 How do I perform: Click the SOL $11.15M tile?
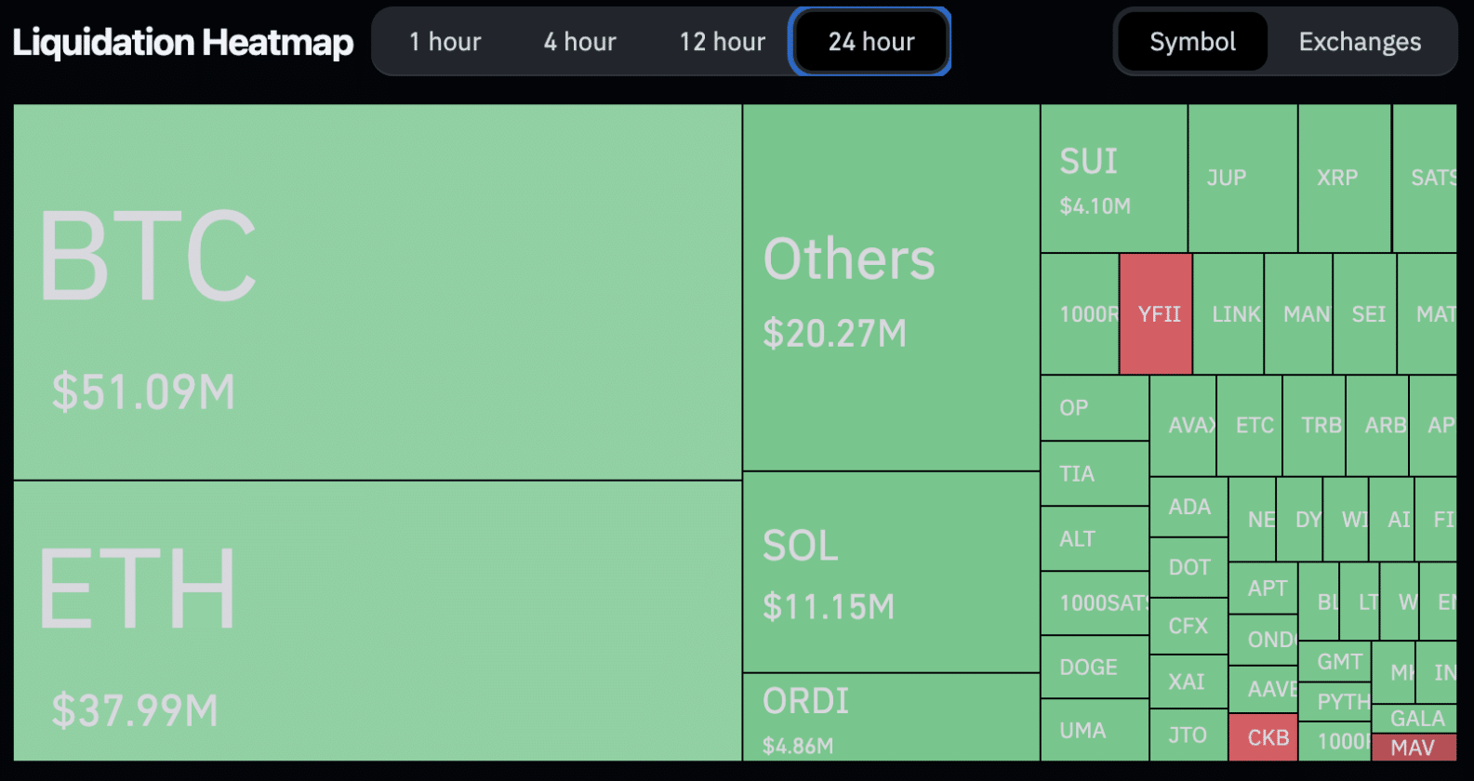[x=891, y=572]
